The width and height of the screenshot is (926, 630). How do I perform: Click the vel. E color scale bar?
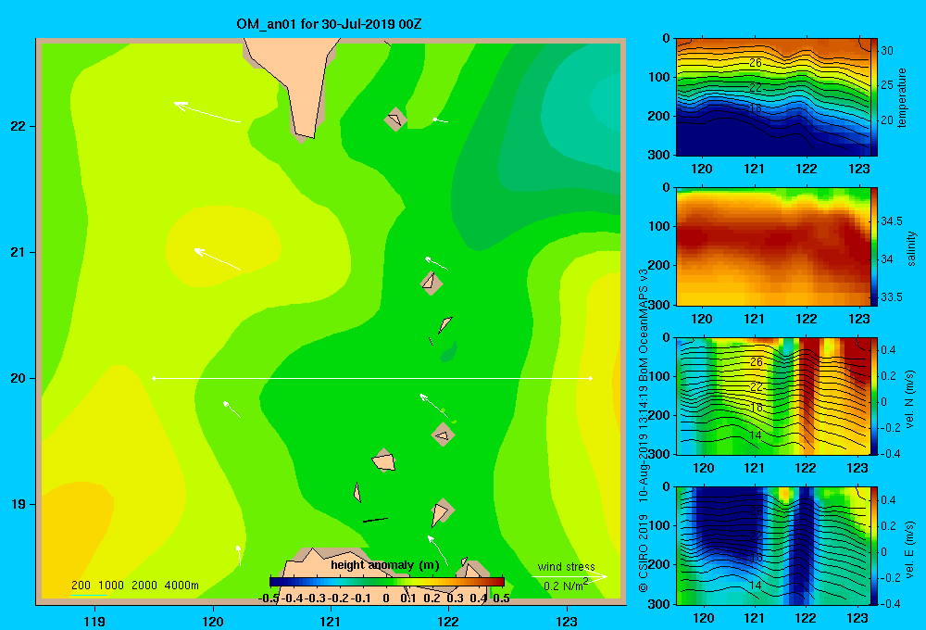click(874, 546)
